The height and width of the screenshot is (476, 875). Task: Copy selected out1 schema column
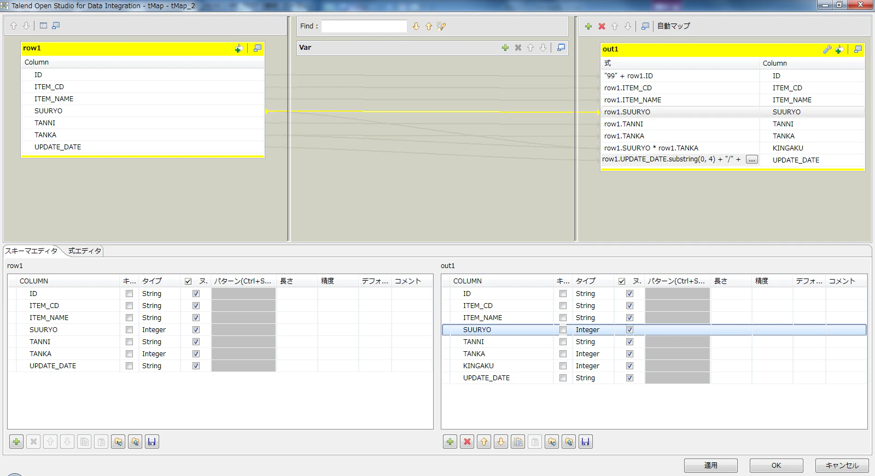click(x=518, y=442)
